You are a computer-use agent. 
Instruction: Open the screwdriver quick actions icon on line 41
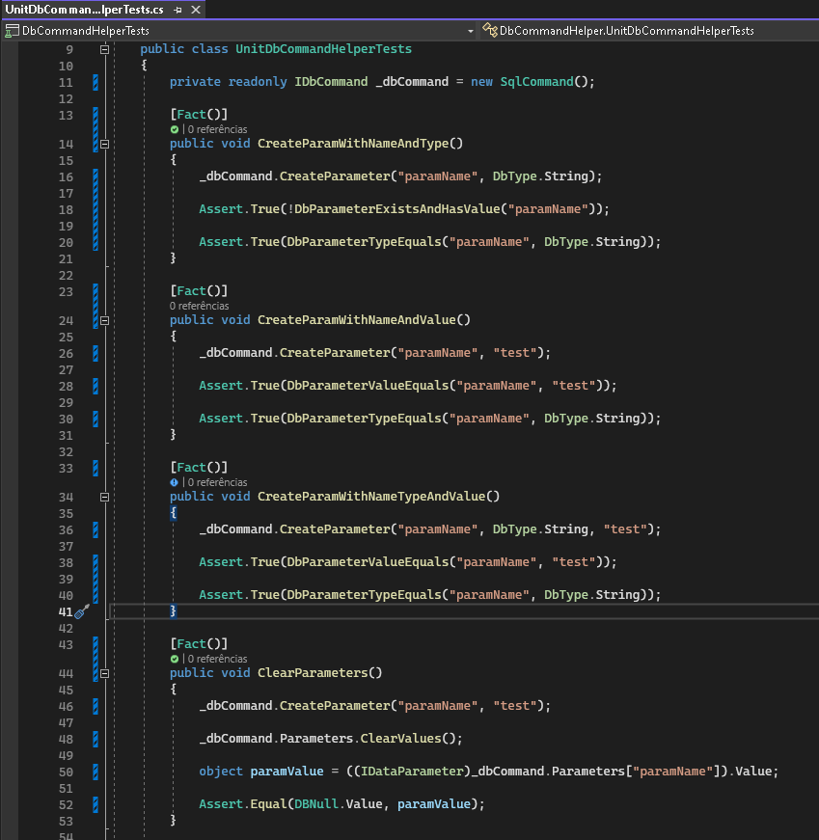tap(81, 611)
